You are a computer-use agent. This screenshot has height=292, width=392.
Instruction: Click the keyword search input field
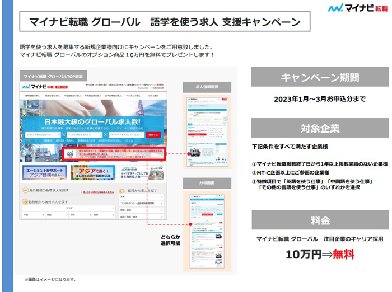pyautogui.click(x=127, y=135)
